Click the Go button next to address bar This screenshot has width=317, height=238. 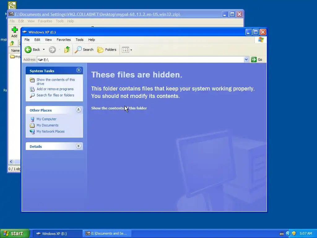[257, 59]
